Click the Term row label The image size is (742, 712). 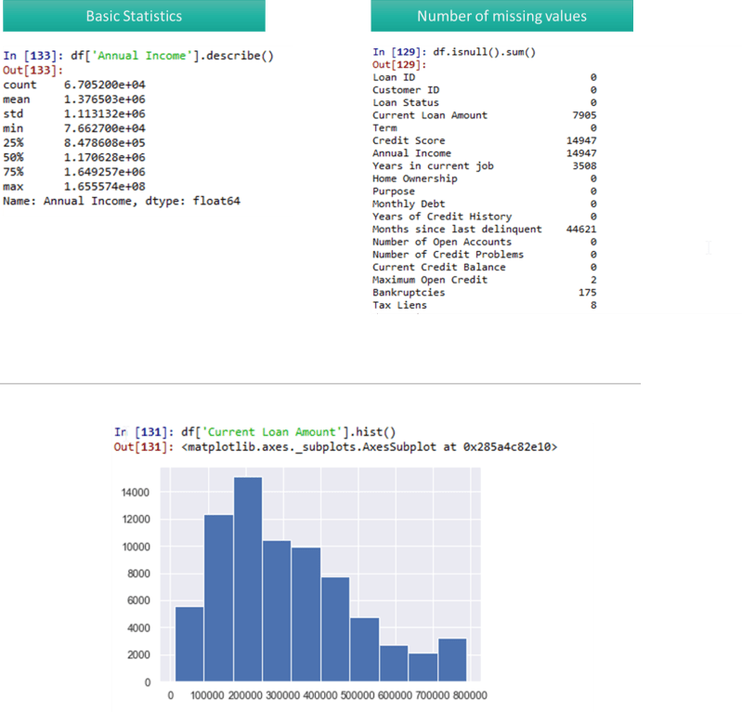point(384,128)
